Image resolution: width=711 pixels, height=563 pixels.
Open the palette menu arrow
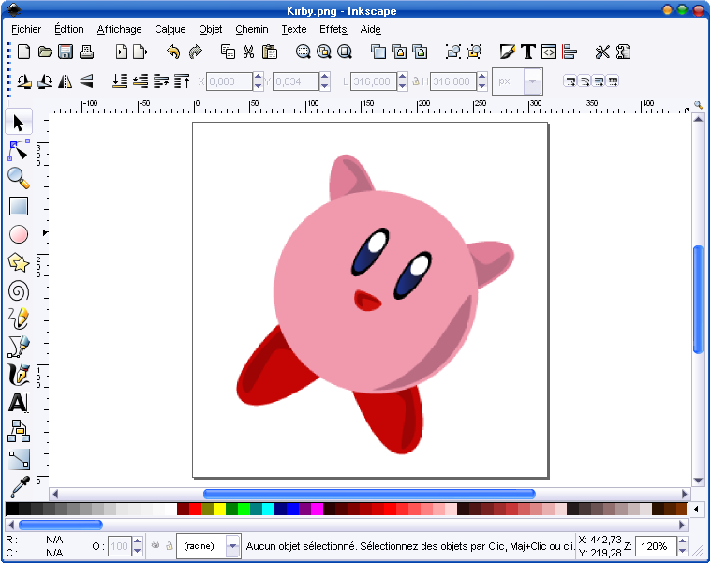point(697,509)
